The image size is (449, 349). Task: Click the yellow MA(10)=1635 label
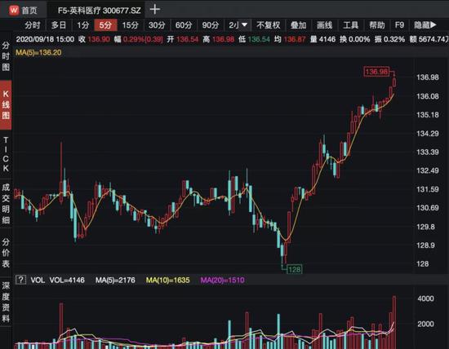(x=168, y=280)
